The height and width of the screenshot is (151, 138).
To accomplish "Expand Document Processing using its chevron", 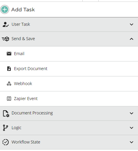I will click(131, 113).
